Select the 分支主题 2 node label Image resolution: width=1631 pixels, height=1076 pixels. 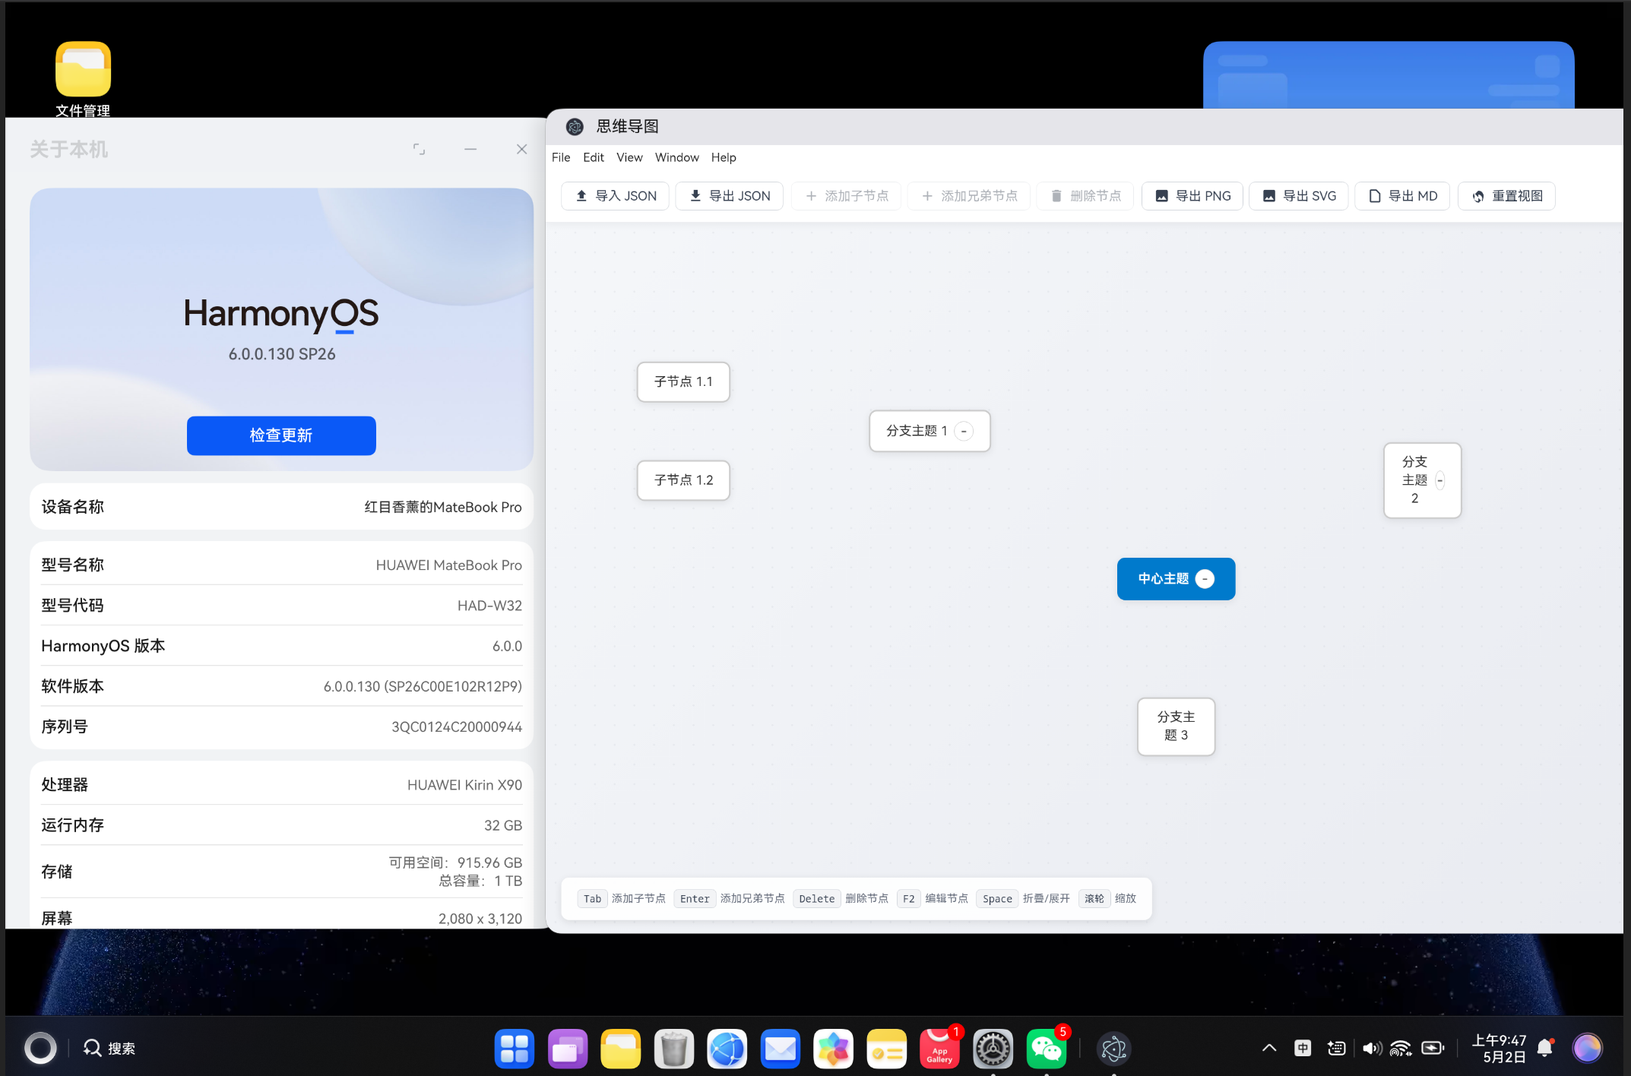click(x=1414, y=480)
